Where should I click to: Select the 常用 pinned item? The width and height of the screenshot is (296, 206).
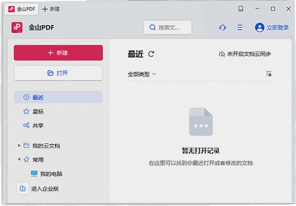click(34, 160)
